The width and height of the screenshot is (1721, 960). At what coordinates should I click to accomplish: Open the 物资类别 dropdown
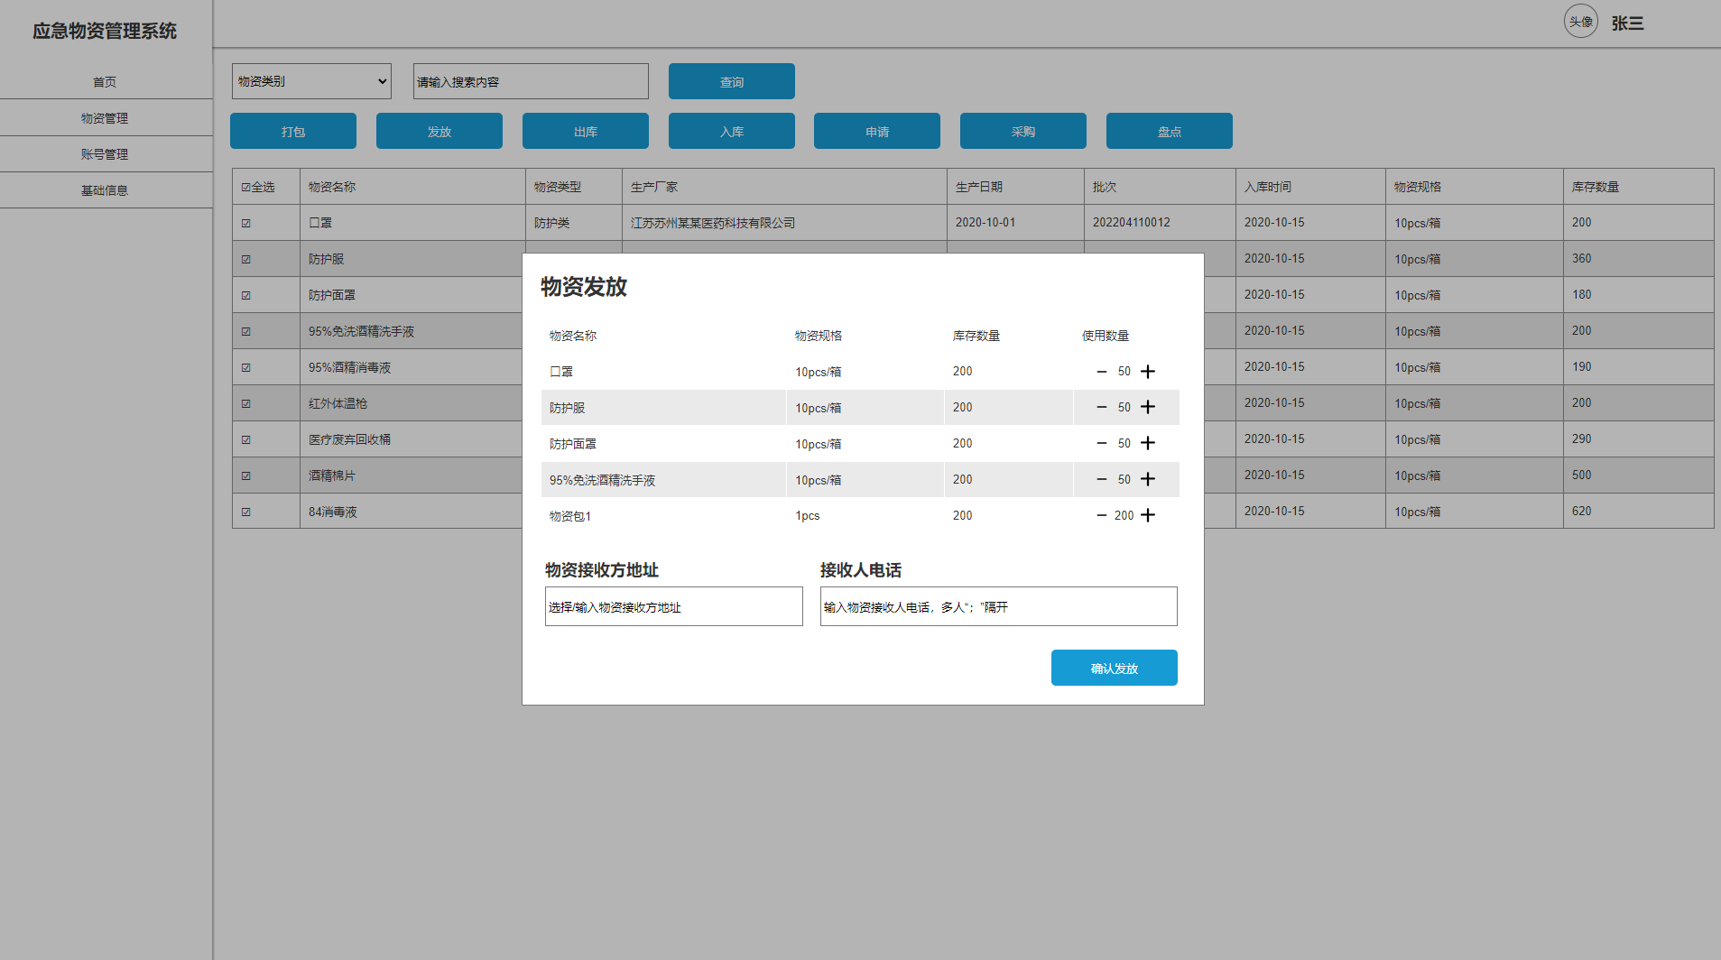pyautogui.click(x=311, y=81)
